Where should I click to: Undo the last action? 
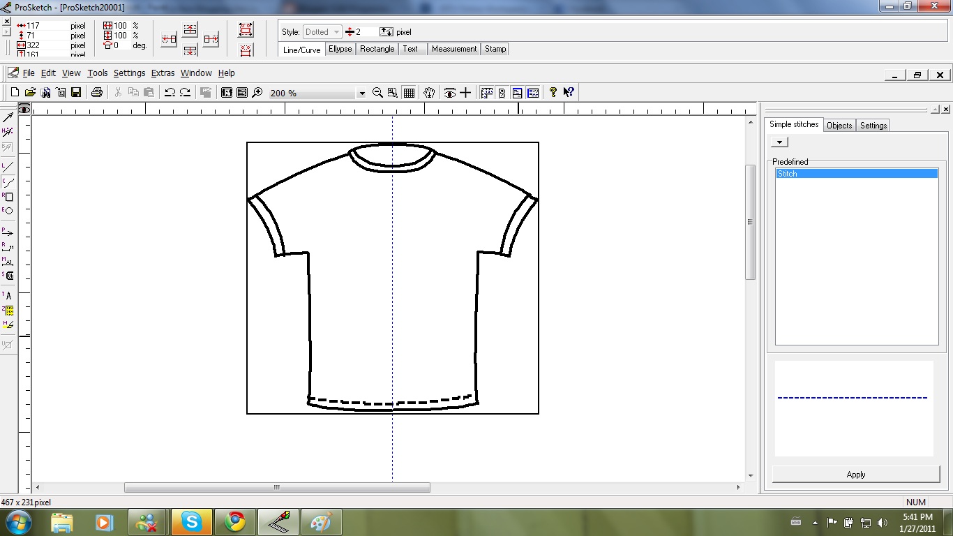pos(172,91)
